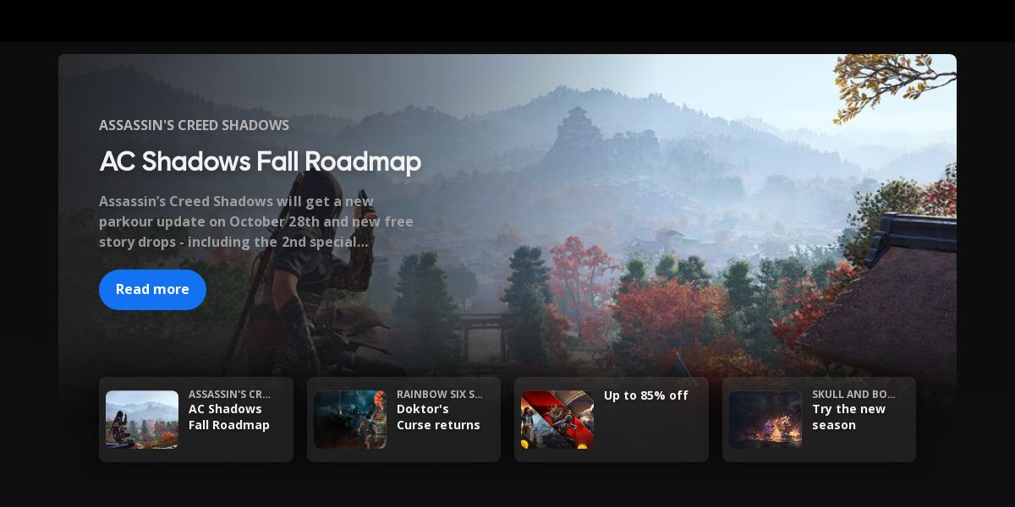Choose the Doktor's Curse returns card title

click(438, 417)
